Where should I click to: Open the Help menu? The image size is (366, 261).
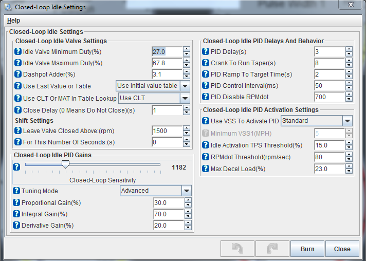(x=13, y=21)
